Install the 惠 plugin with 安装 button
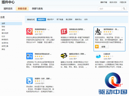 pos(103,47)
